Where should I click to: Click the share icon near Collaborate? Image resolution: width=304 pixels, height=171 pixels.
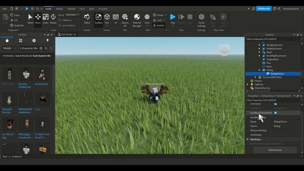click(279, 9)
